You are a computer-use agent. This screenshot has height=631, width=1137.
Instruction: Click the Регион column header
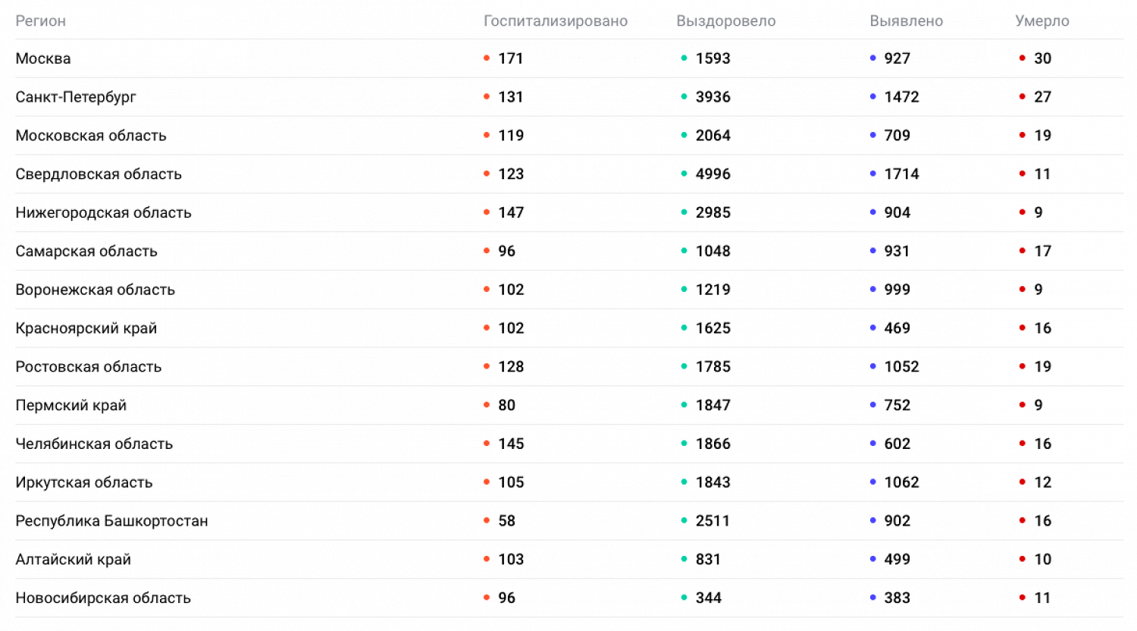pyautogui.click(x=41, y=21)
